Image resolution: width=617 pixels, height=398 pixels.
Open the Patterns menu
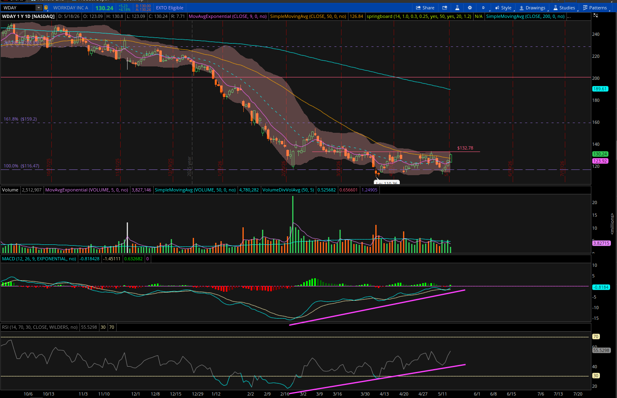[595, 8]
